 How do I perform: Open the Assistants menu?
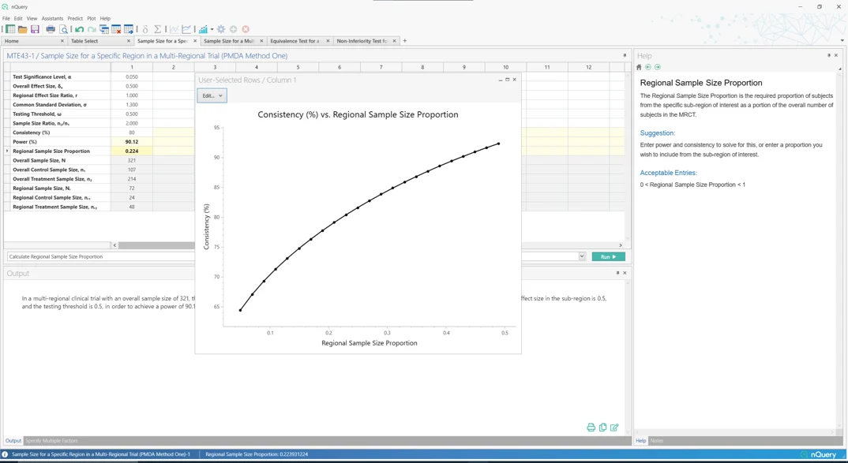coord(52,18)
